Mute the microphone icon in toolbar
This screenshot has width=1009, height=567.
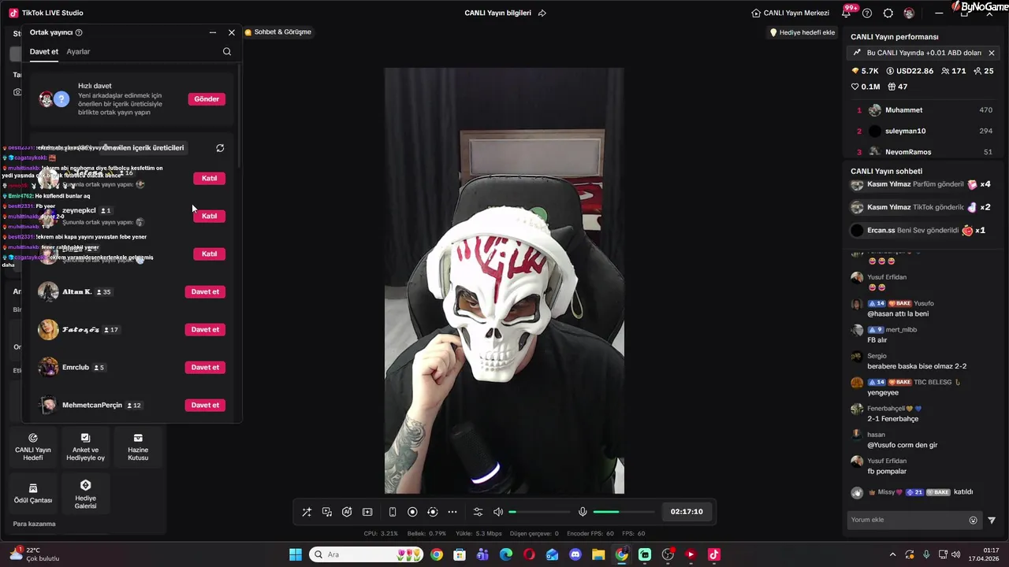[x=583, y=512]
